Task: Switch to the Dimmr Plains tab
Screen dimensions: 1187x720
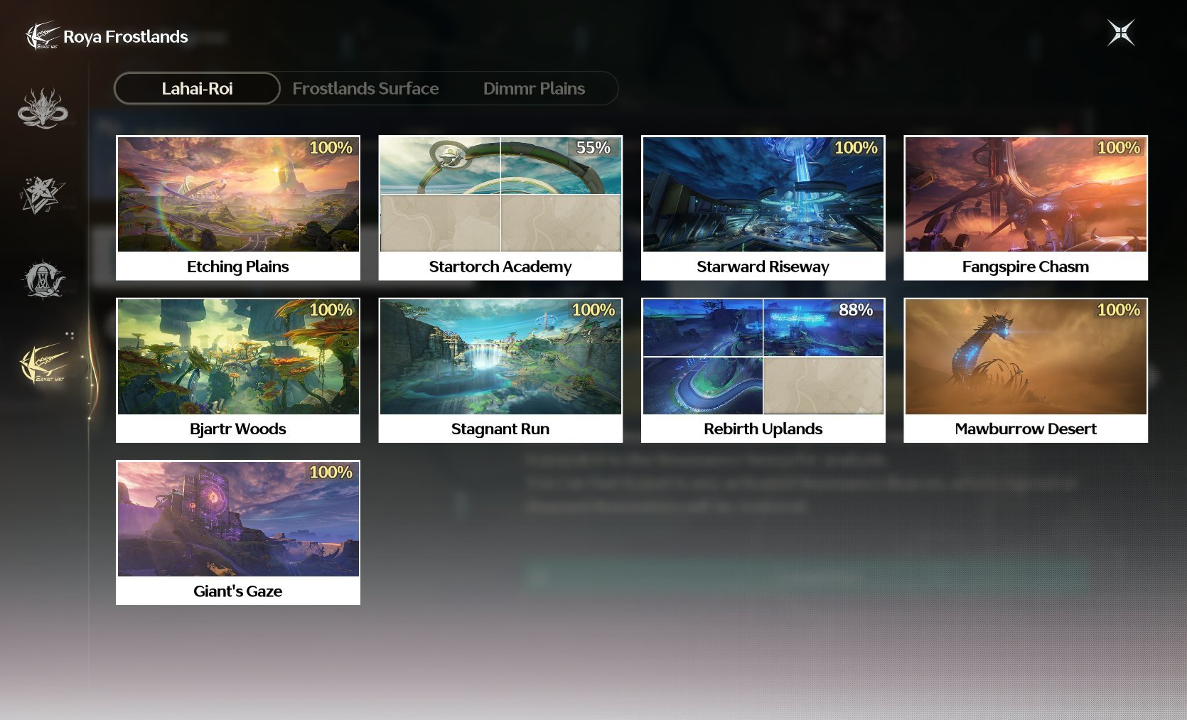Action: [x=534, y=88]
